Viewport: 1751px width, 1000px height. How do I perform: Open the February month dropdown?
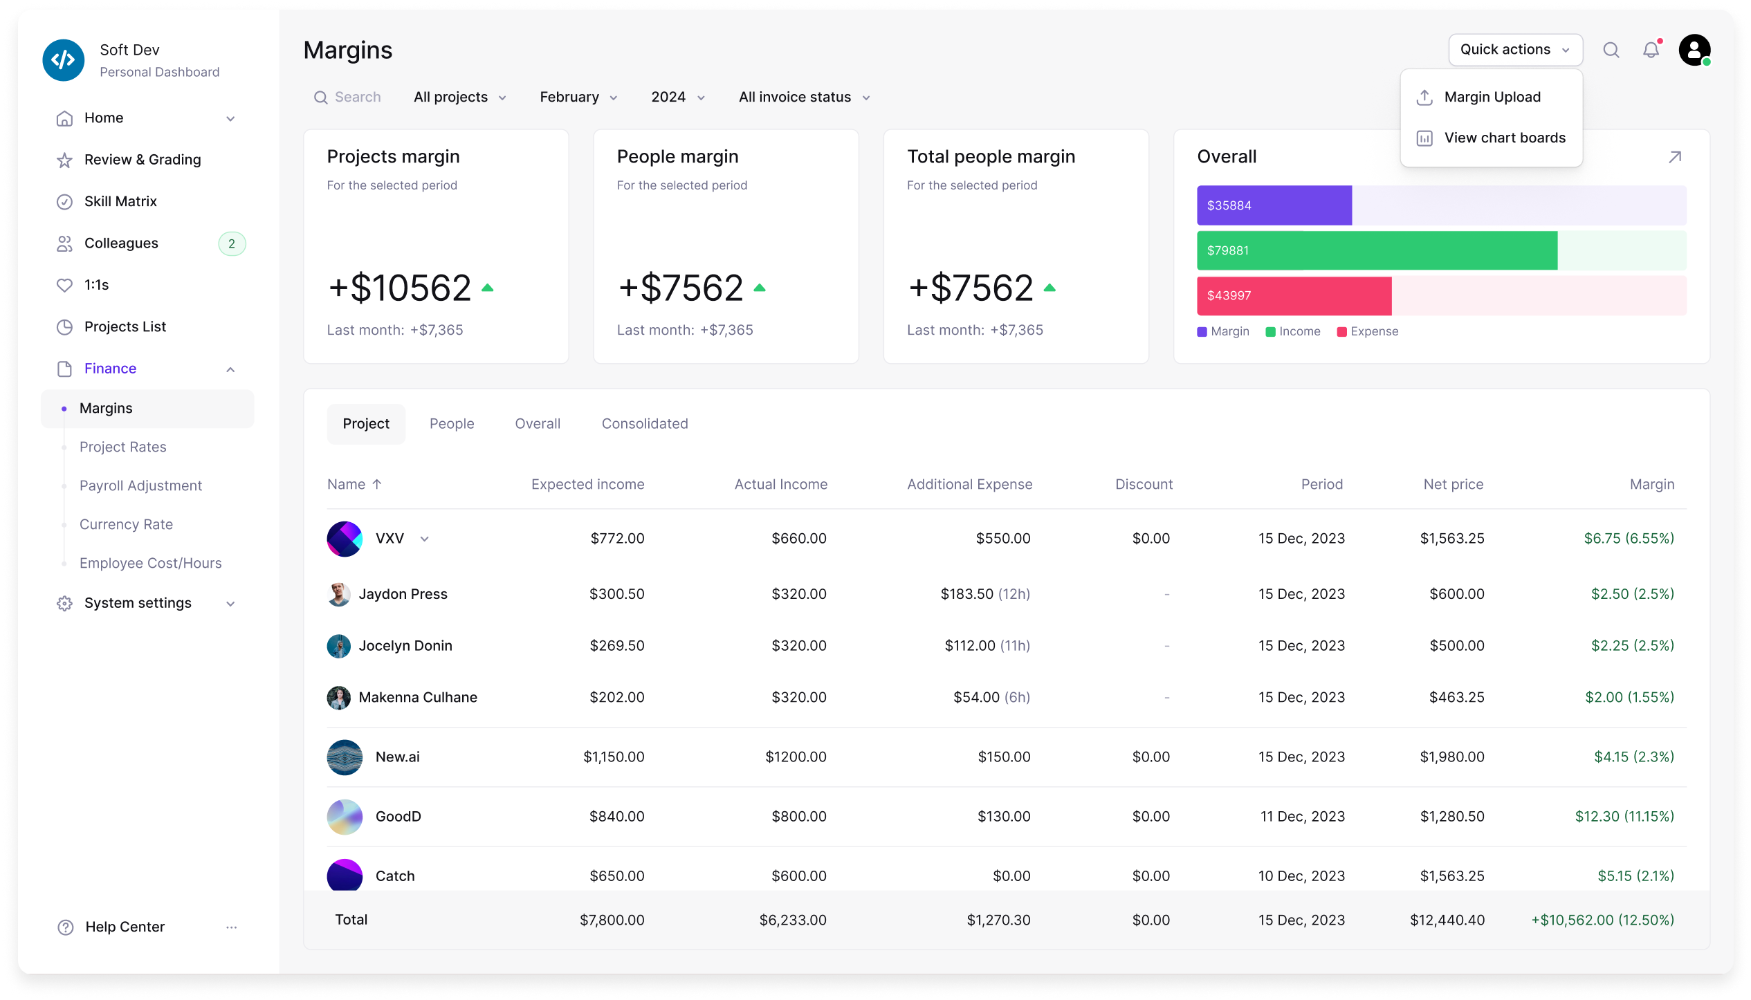578,98
